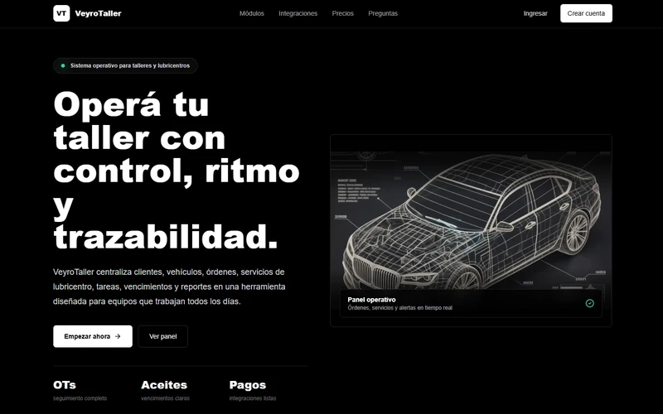Go to the Preguntas section
Image resolution: width=663 pixels, height=414 pixels.
(383, 13)
